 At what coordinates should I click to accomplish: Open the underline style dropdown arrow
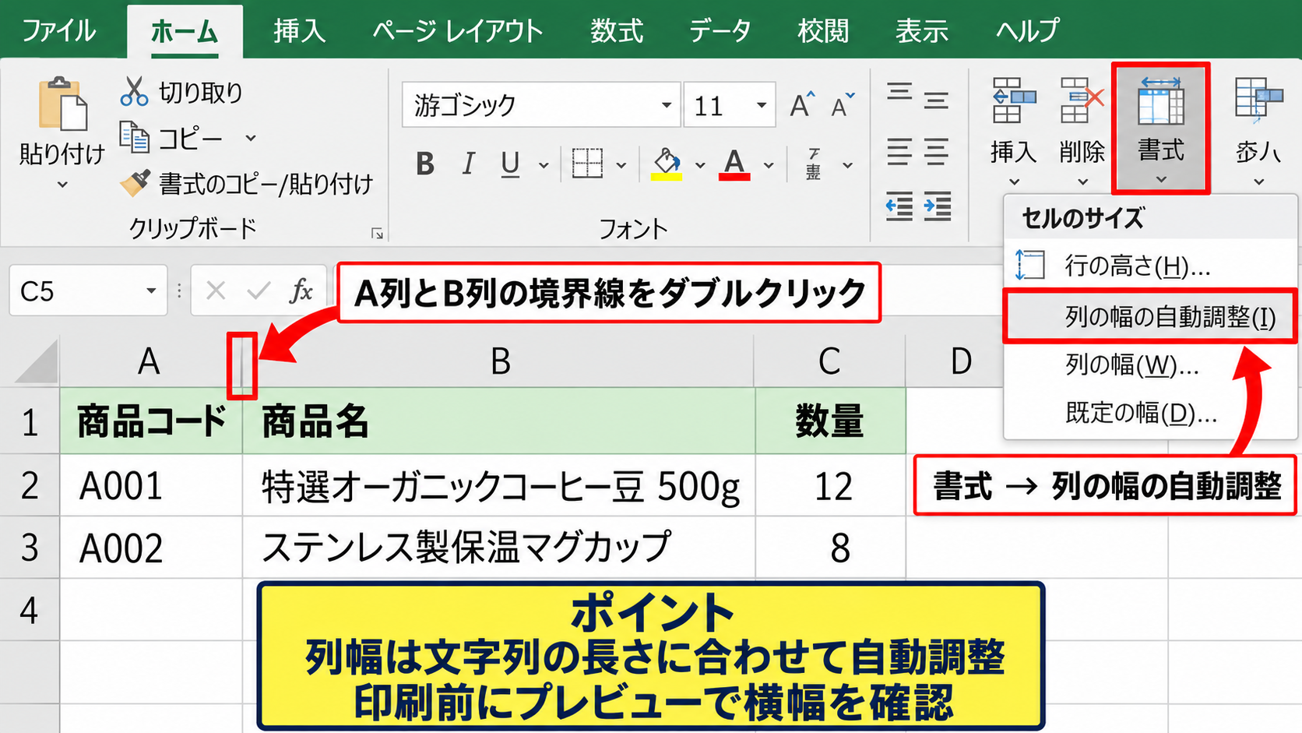pyautogui.click(x=544, y=165)
